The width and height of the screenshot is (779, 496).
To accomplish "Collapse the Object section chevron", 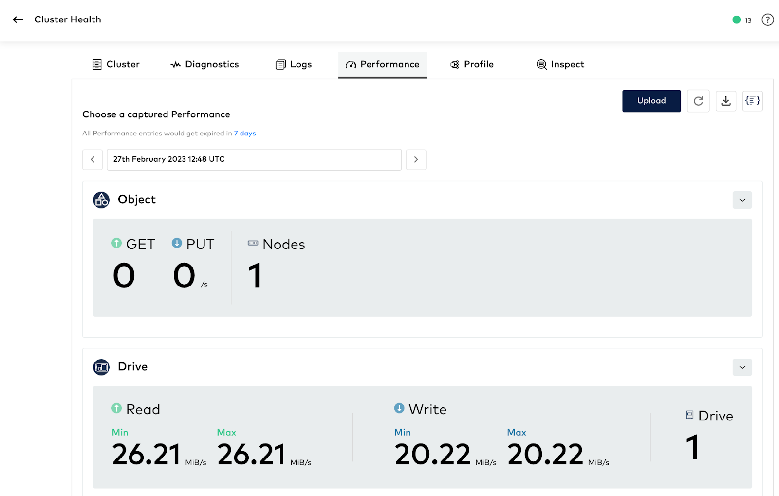I will tap(742, 200).
